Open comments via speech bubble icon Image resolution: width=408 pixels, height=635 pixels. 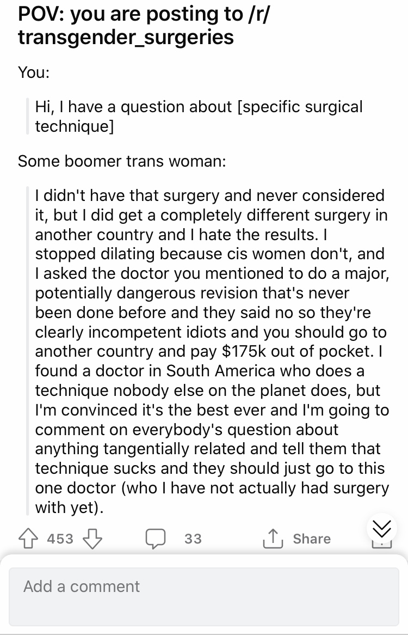pos(156,539)
